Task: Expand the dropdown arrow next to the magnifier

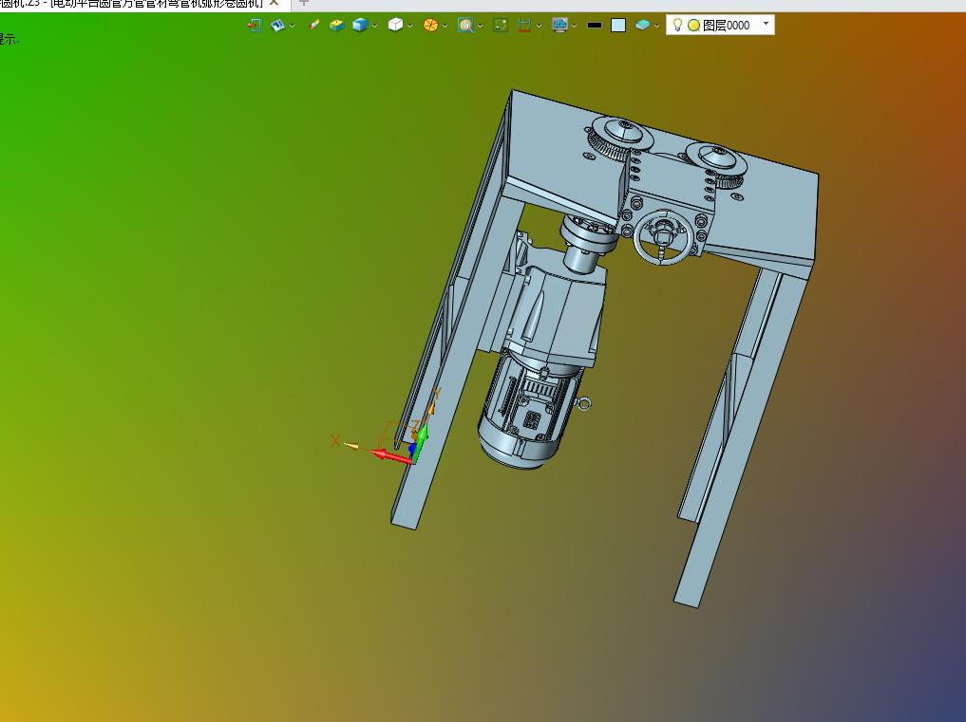Action: 481,27
